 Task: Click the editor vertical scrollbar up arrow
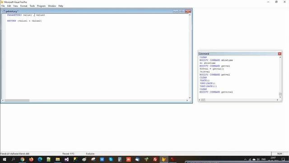point(190,15)
